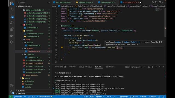Click Ninja in status bar

point(143,97)
